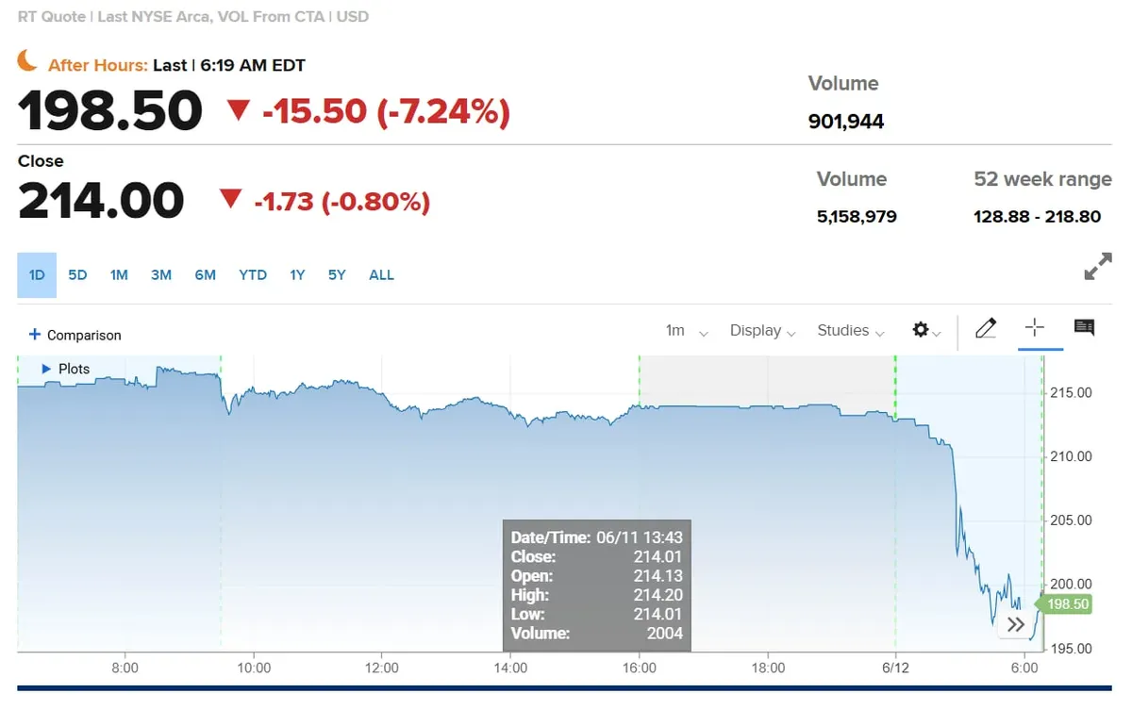This screenshot has height=710, width=1132.
Task: Toggle the crosshair tool
Action: [x=1035, y=328]
